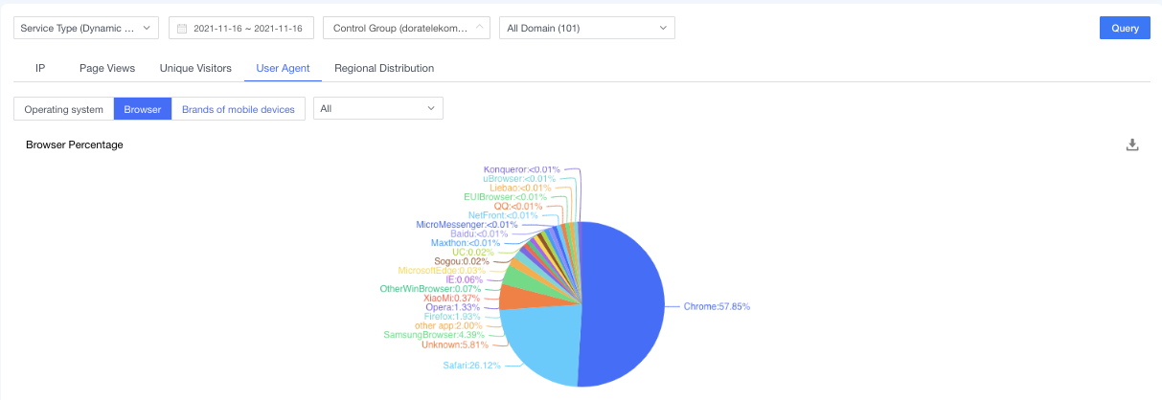Click the blue Chrome pie slice

click(623, 306)
